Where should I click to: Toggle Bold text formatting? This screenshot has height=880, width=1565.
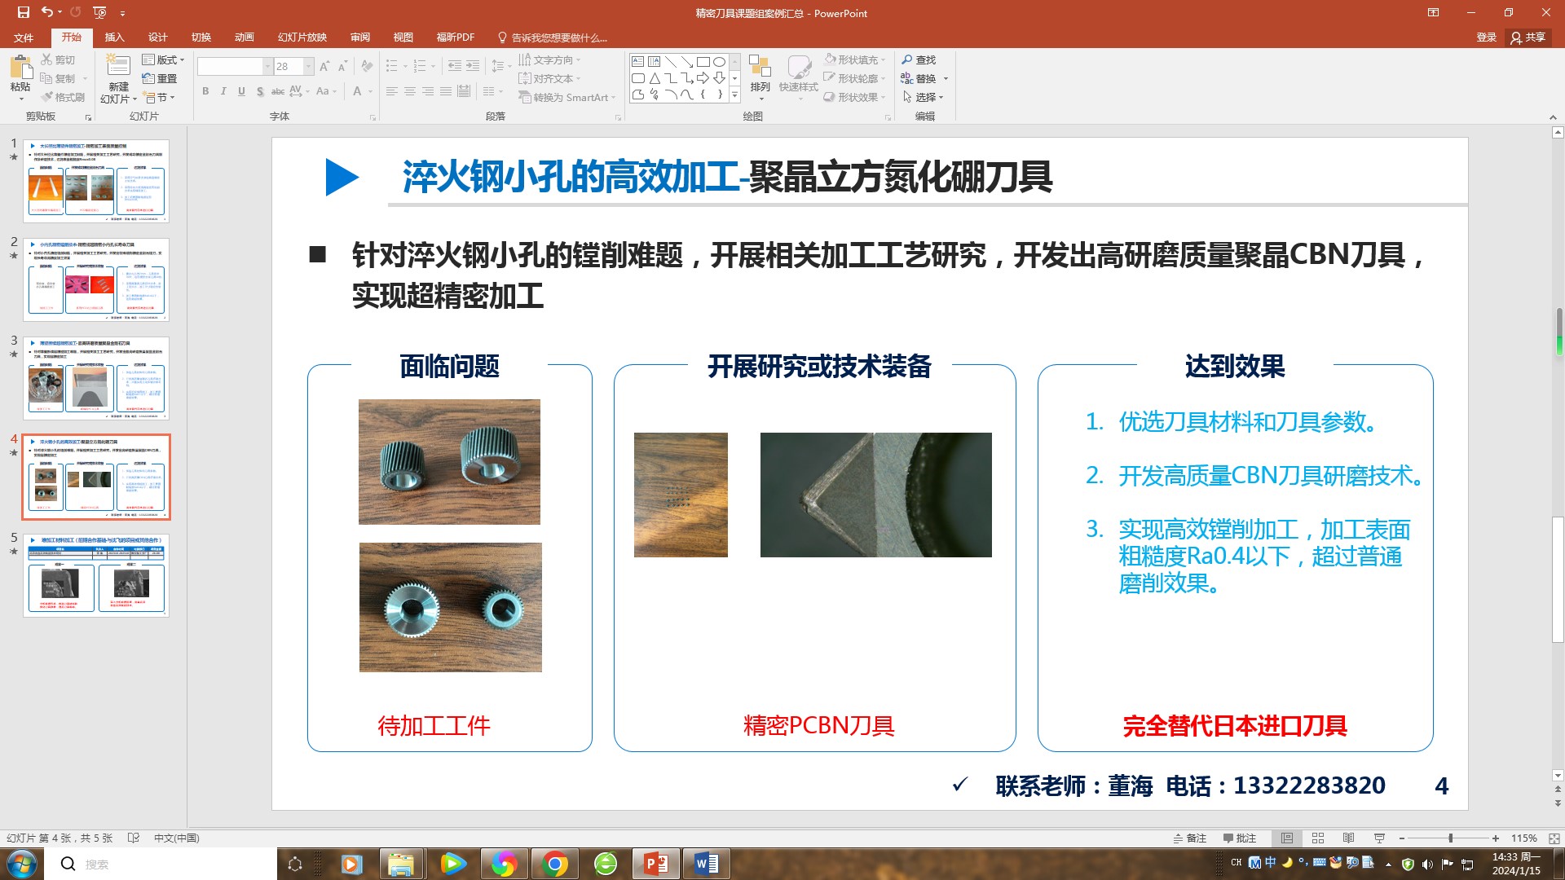(x=205, y=91)
